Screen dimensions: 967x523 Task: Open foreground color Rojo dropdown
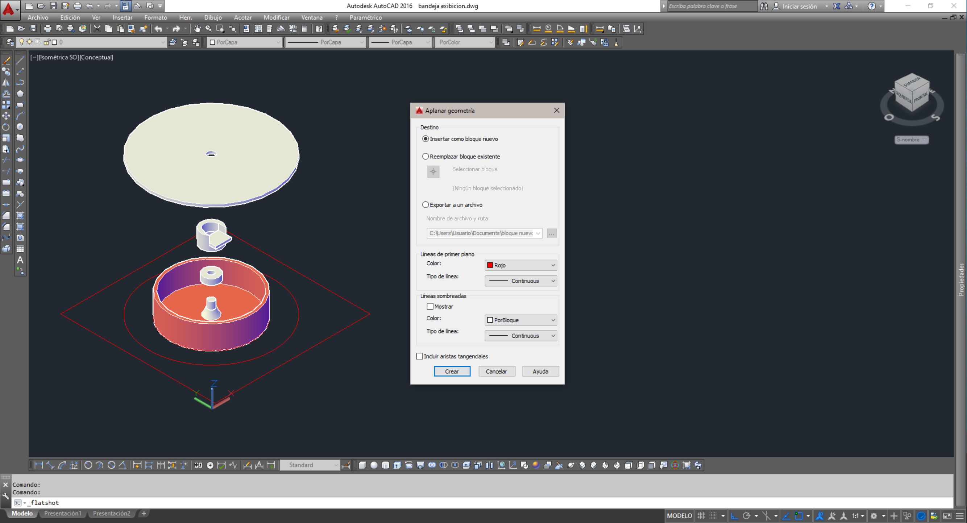click(x=520, y=265)
